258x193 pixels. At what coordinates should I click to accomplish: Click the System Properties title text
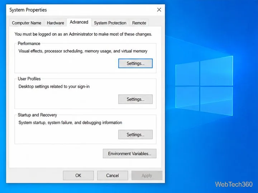point(28,10)
